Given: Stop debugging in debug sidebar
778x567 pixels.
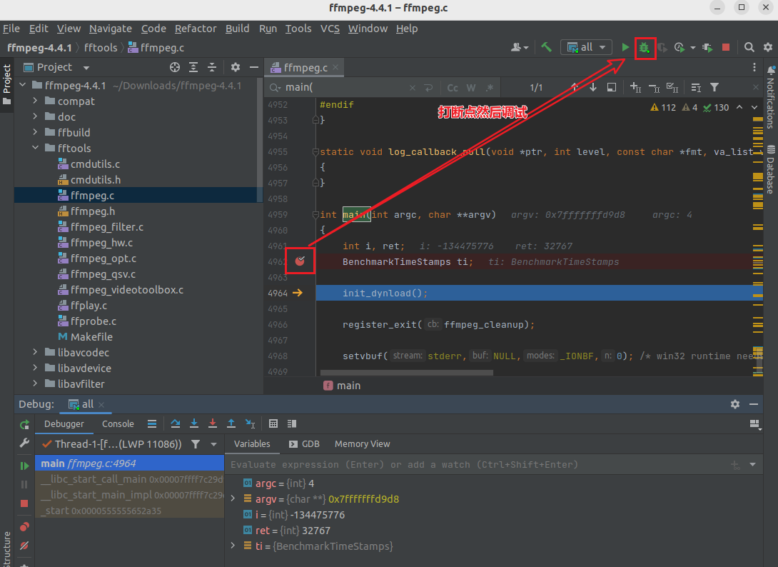Looking at the screenshot, I should (x=24, y=503).
